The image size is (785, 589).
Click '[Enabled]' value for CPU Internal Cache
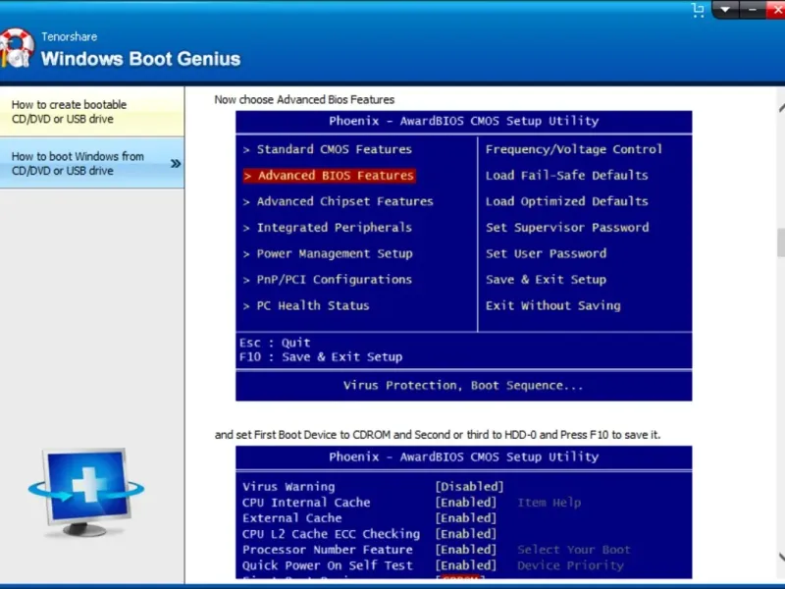pos(465,503)
